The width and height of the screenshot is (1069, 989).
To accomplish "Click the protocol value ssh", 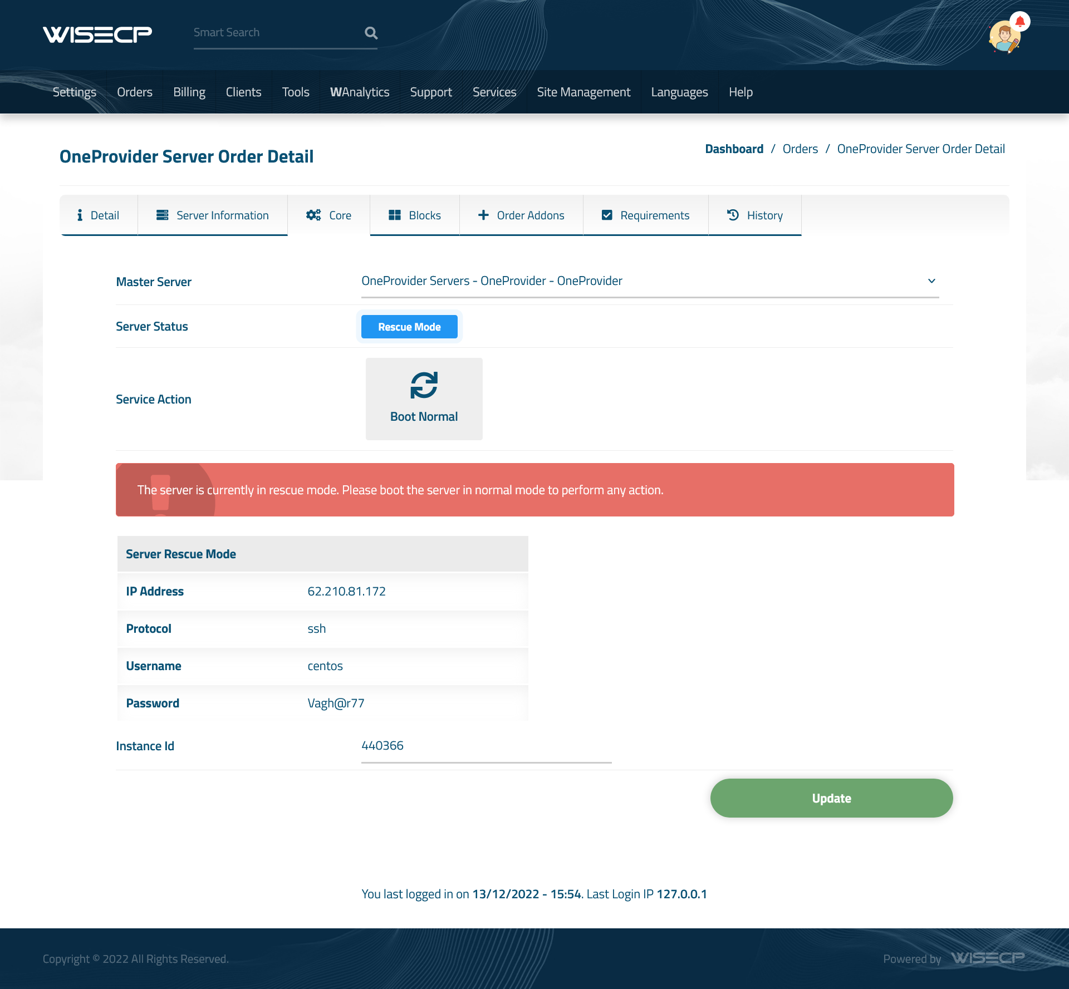I will (x=317, y=629).
